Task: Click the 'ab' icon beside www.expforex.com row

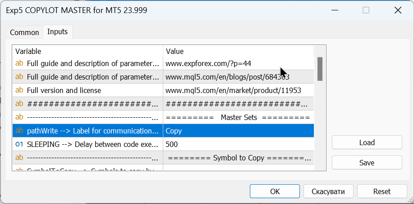Action: click(19, 63)
